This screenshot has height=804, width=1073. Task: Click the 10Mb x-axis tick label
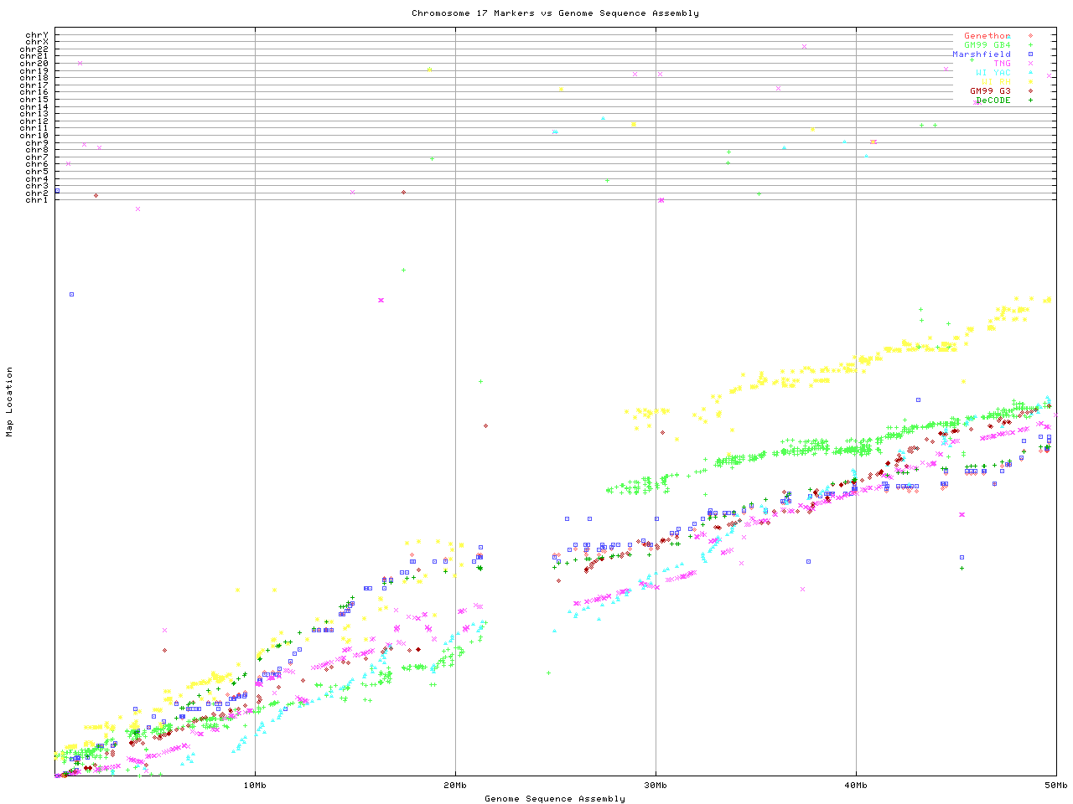(x=255, y=786)
